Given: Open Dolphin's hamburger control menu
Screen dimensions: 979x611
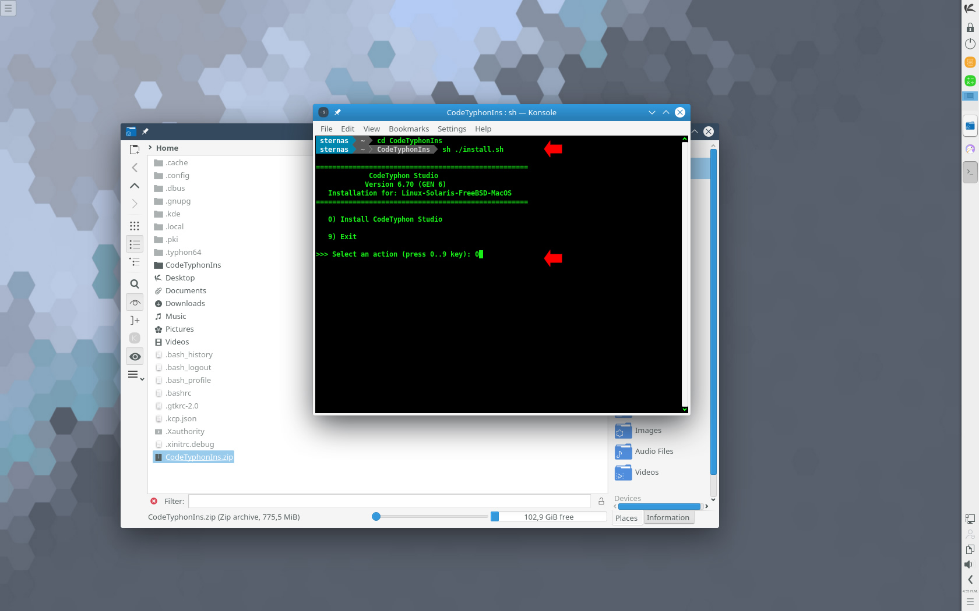Looking at the screenshot, I should 136,375.
